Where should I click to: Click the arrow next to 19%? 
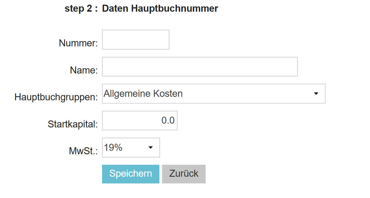tap(151, 148)
